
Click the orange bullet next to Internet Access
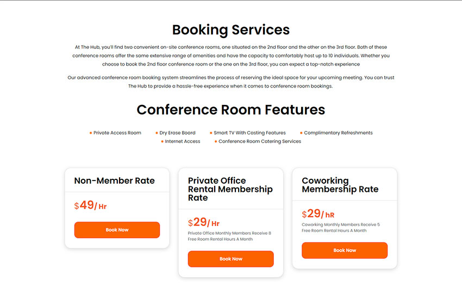pos(162,142)
